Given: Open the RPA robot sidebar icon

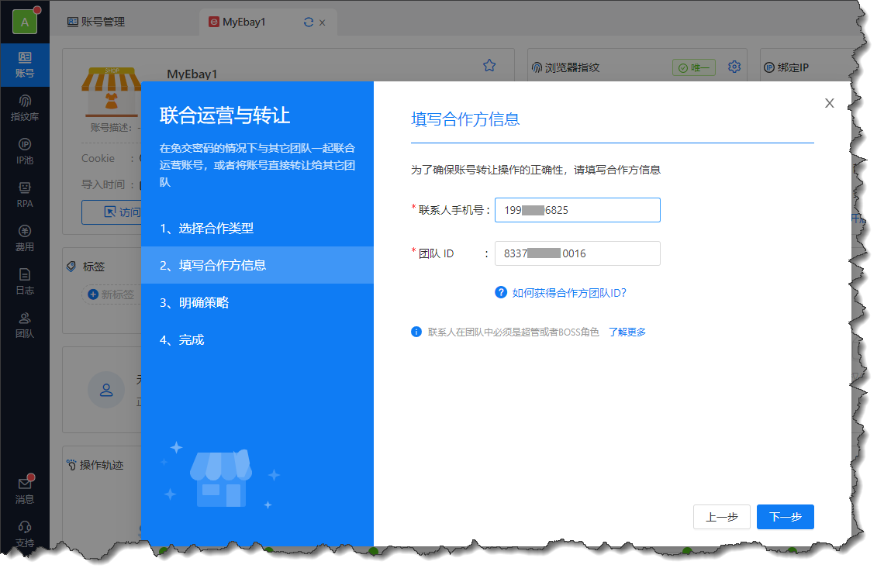Looking at the screenshot, I should click(25, 195).
